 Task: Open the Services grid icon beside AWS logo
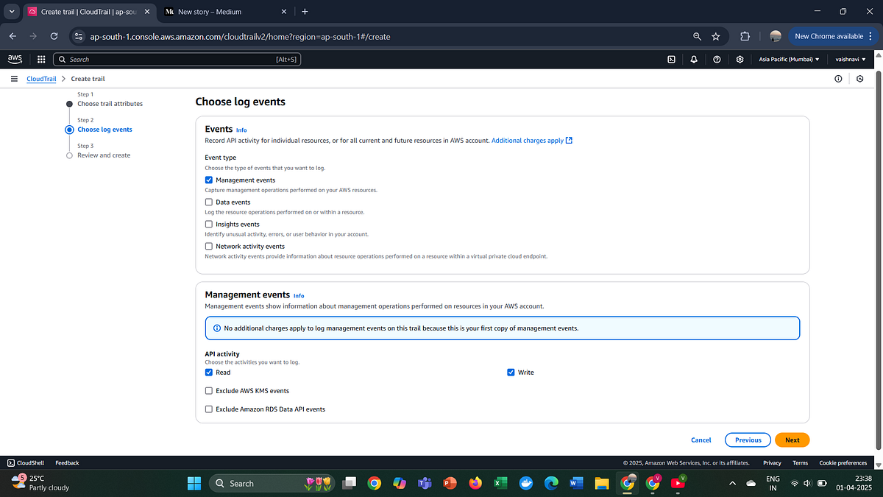point(41,59)
